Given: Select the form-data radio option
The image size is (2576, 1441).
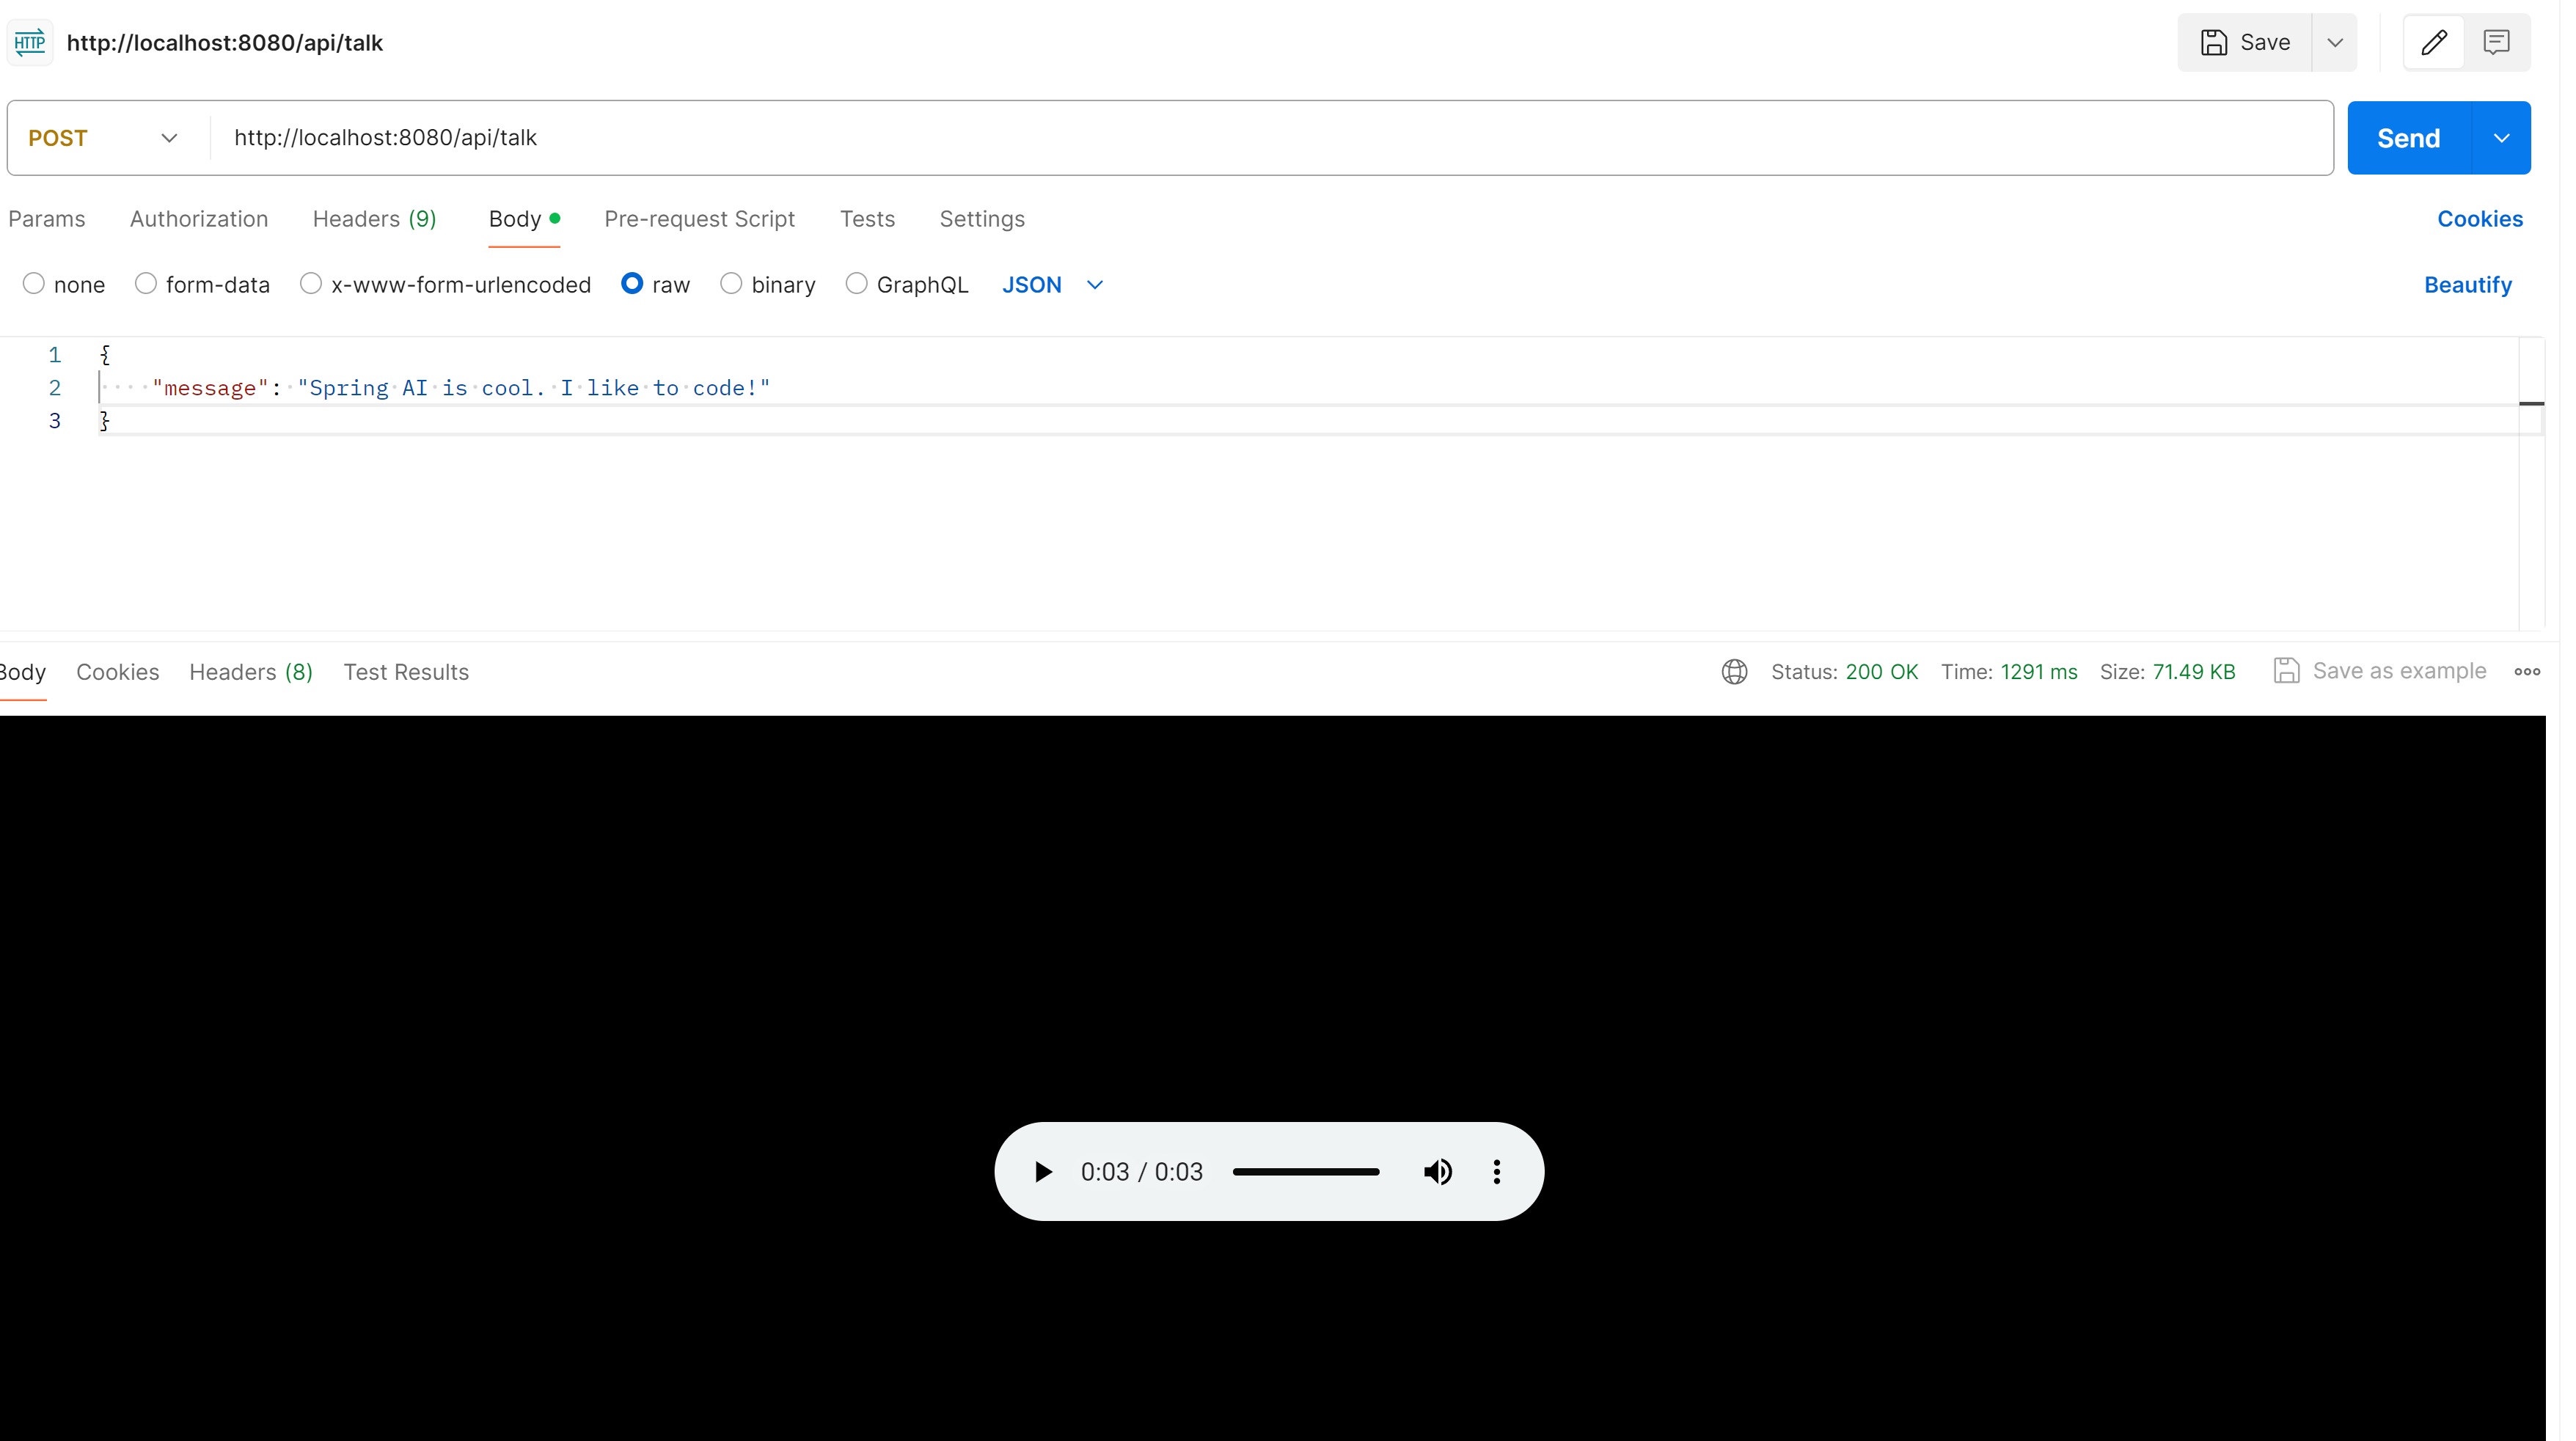Looking at the screenshot, I should 146,284.
